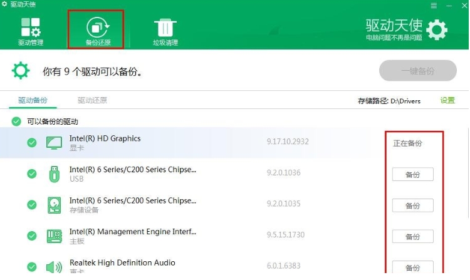Uncheck the Realtek High Definition Audio driver
The image size is (470, 280).
point(32,267)
